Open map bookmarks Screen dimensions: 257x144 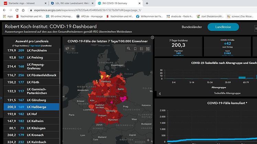(135, 49)
